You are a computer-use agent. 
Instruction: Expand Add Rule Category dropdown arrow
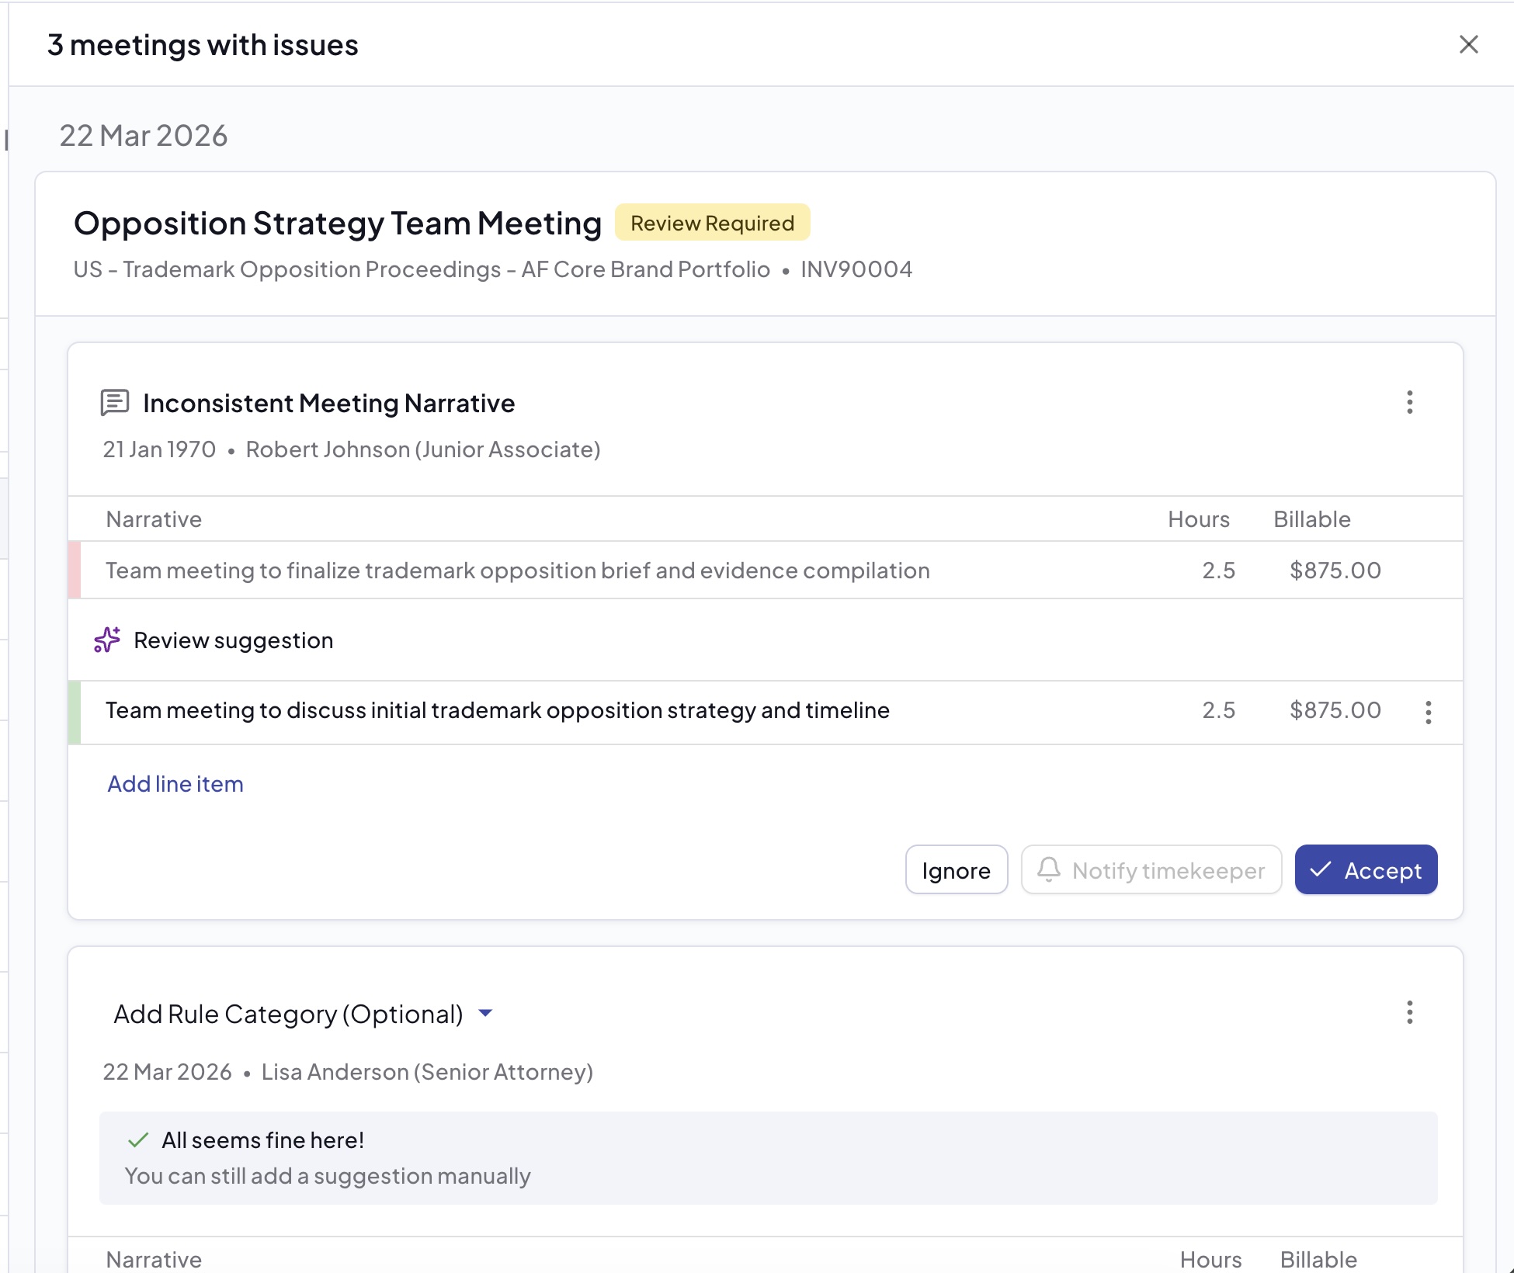tap(485, 1013)
